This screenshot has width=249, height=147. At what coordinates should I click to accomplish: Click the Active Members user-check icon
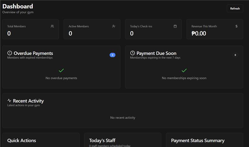tap(114, 26)
